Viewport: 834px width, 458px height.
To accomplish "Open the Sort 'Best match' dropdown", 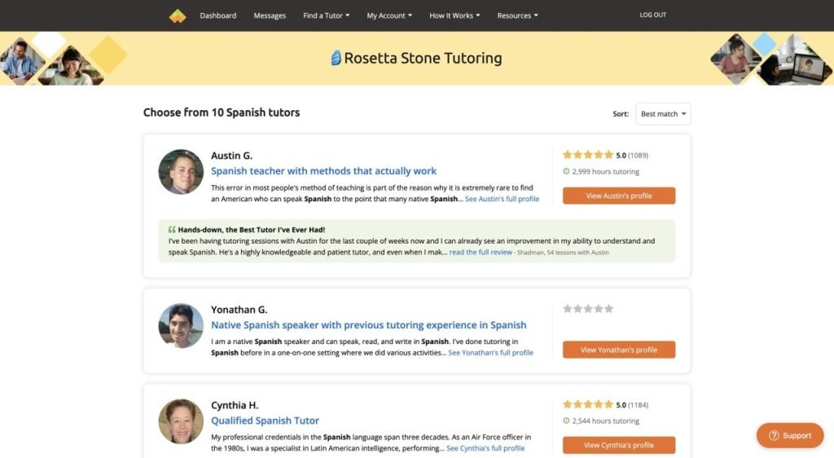I will (663, 114).
